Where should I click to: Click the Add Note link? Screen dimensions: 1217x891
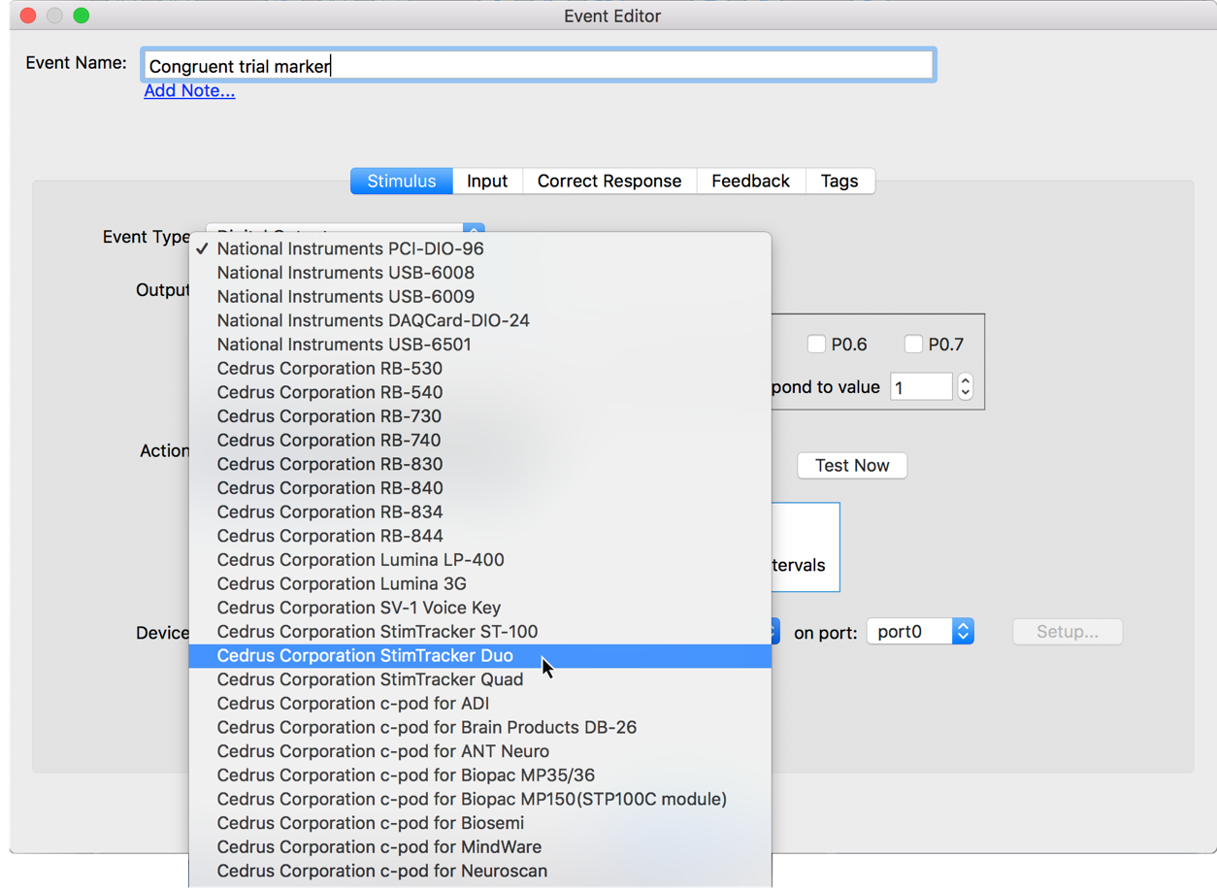pos(189,90)
